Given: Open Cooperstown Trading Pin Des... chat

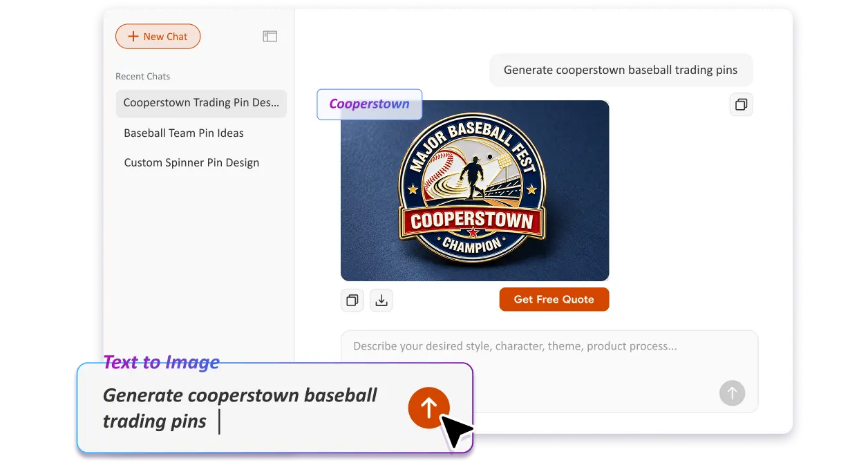Looking at the screenshot, I should 201,103.
